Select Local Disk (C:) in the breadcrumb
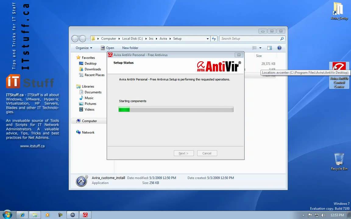The width and height of the screenshot is (351, 219). (x=132, y=39)
